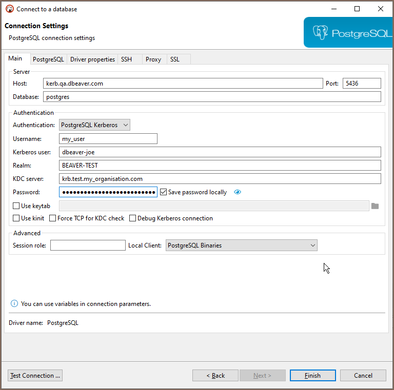
Task: Tick Debug Kerberos connection option
Action: point(132,218)
